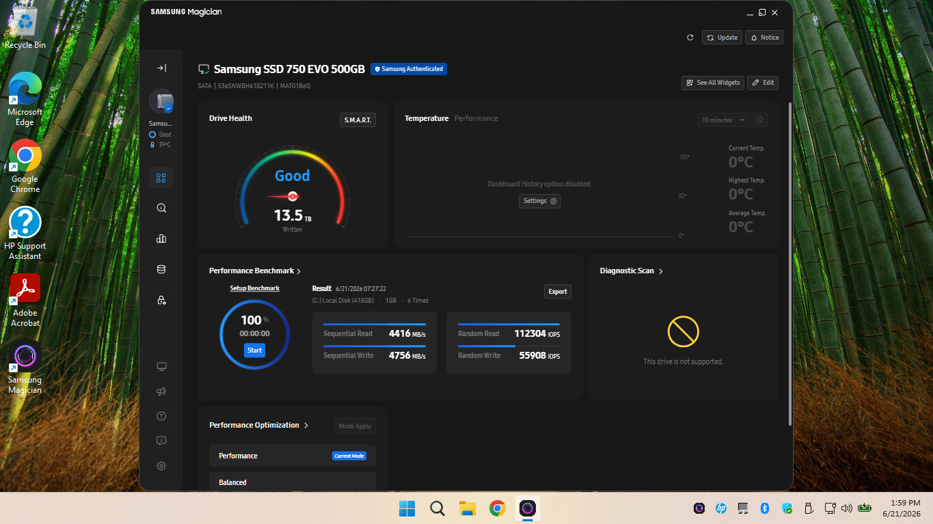Expand the Performance Optimization section chevron

(306, 425)
